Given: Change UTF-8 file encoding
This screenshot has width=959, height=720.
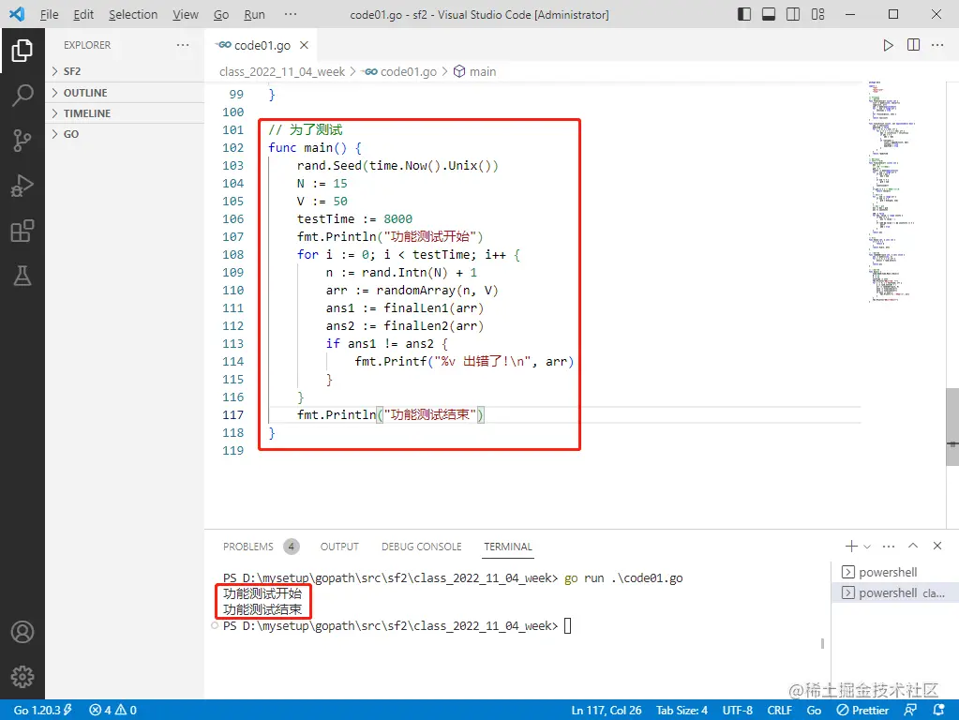Looking at the screenshot, I should click(x=737, y=711).
